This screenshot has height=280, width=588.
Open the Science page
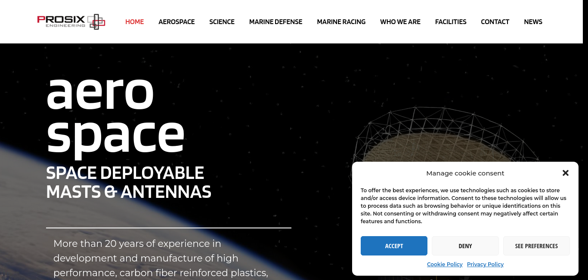pyautogui.click(x=222, y=22)
